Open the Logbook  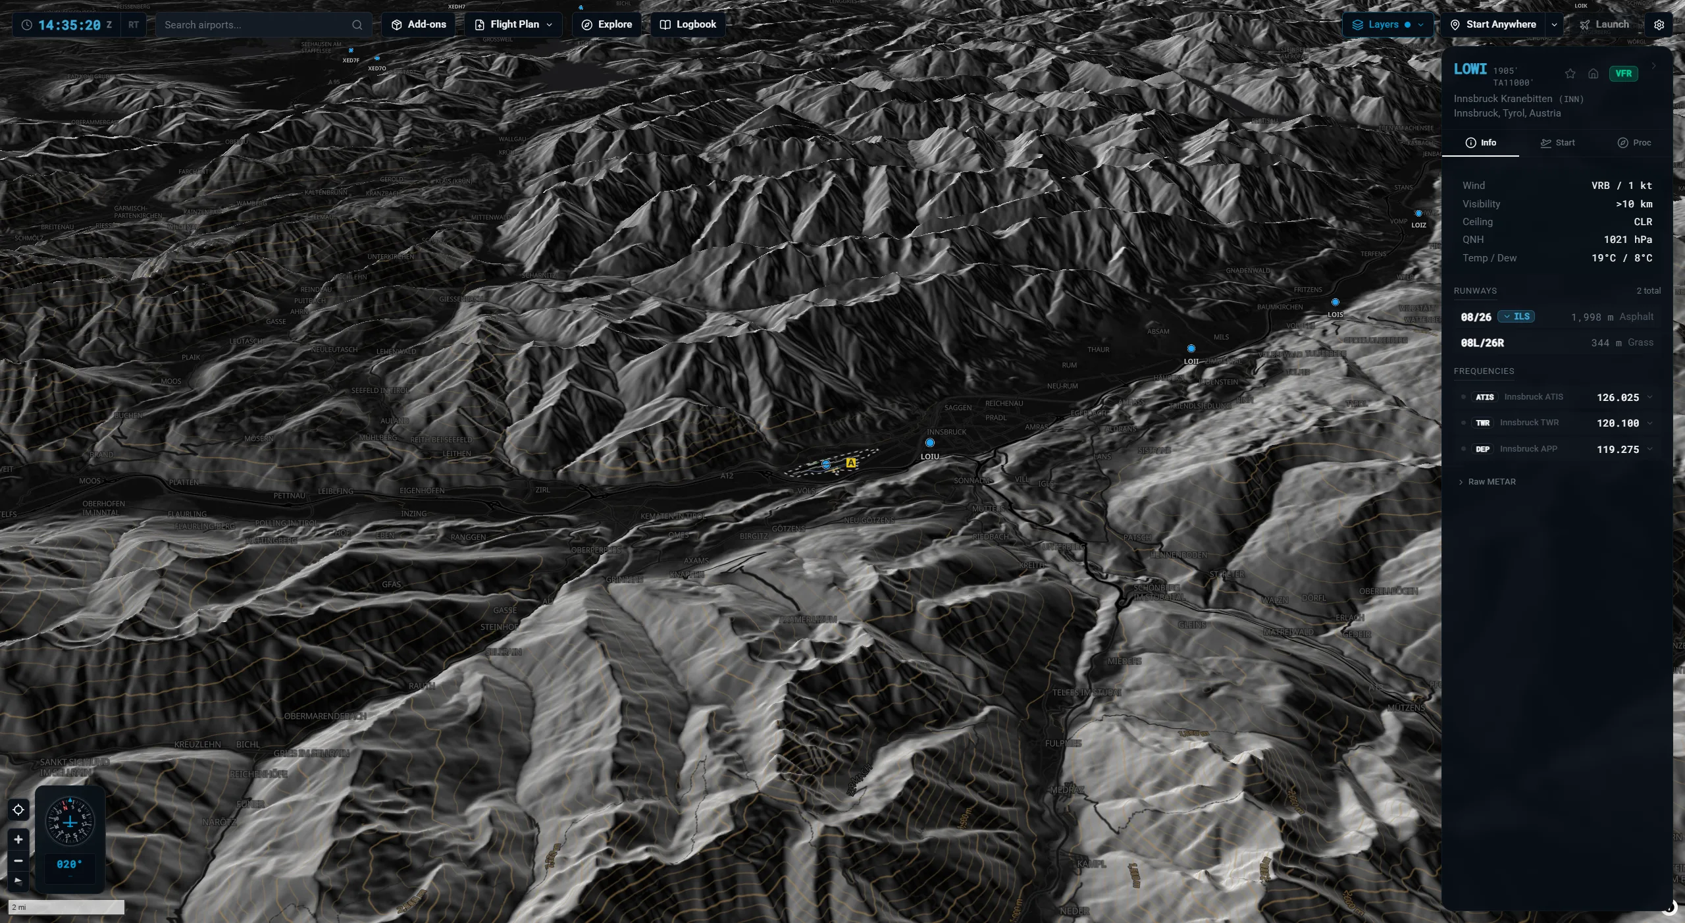(x=688, y=25)
